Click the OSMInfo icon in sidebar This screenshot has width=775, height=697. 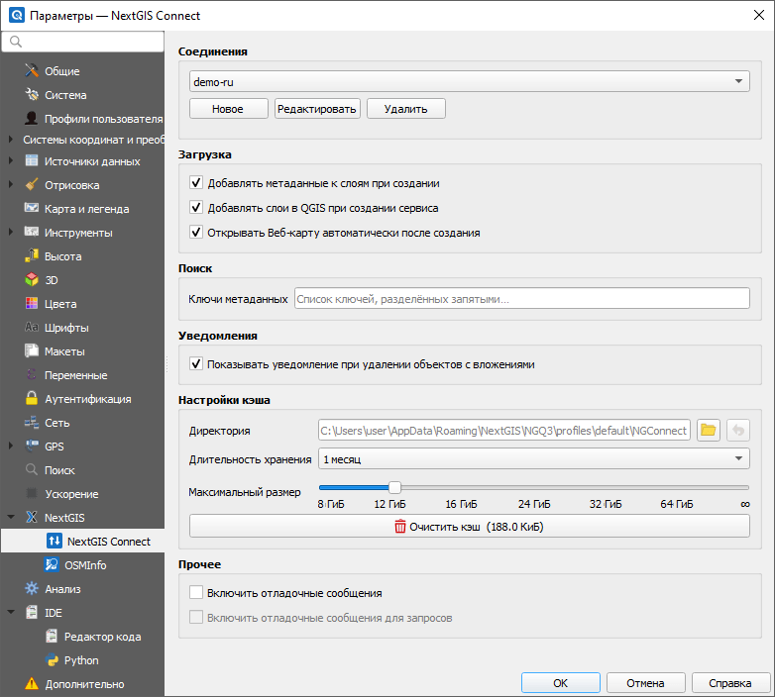(x=52, y=564)
